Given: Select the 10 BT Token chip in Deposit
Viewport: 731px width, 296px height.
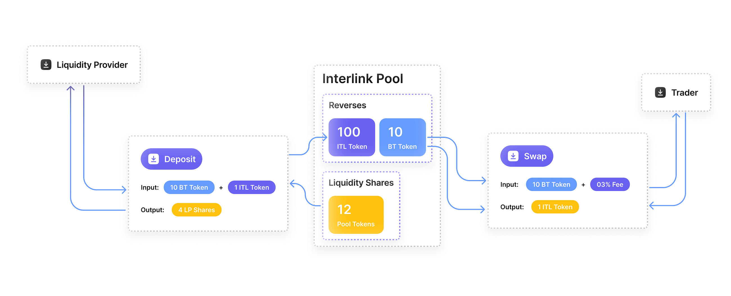Looking at the screenshot, I should [189, 187].
